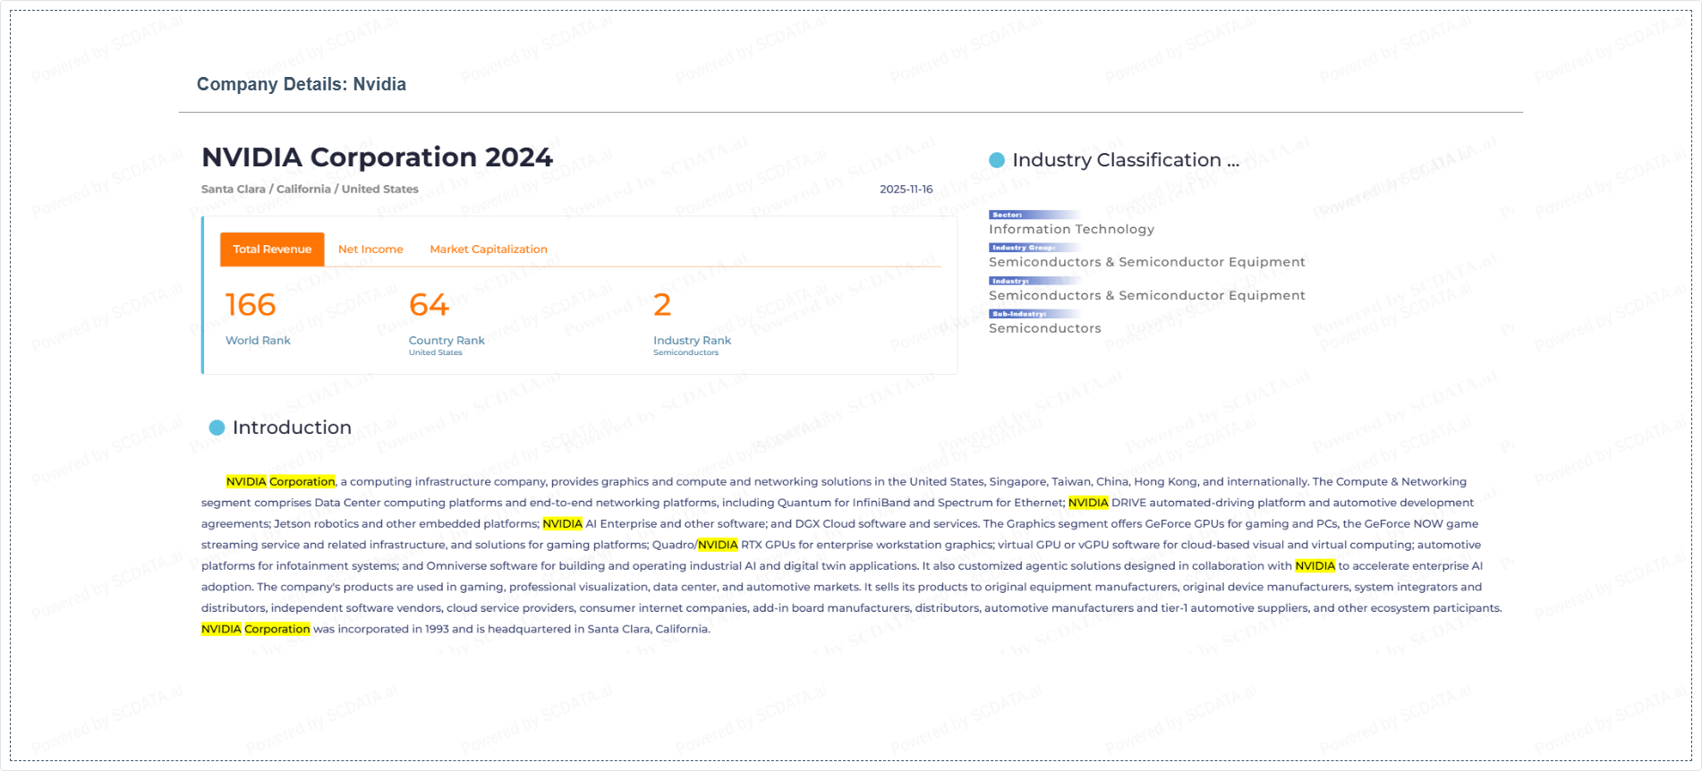
Task: Click Semiconductors label under Industry Rank
Action: pos(685,352)
